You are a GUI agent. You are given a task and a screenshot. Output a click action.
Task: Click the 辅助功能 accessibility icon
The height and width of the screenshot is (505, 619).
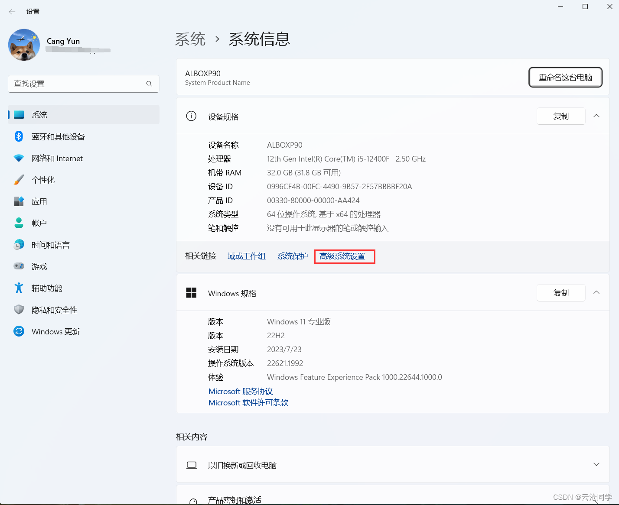point(19,288)
